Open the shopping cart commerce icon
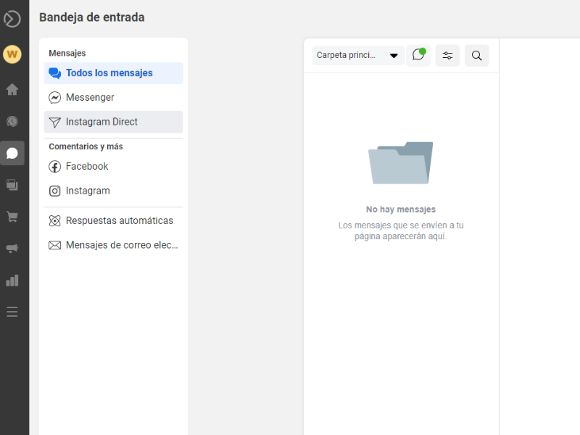580x435 pixels. 12,217
